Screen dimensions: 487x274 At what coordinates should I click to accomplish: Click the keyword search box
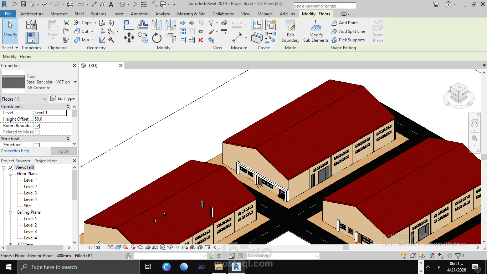(324, 6)
